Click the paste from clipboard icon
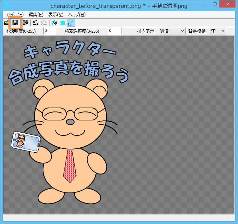The width and height of the screenshot is (238, 224). (25, 23)
